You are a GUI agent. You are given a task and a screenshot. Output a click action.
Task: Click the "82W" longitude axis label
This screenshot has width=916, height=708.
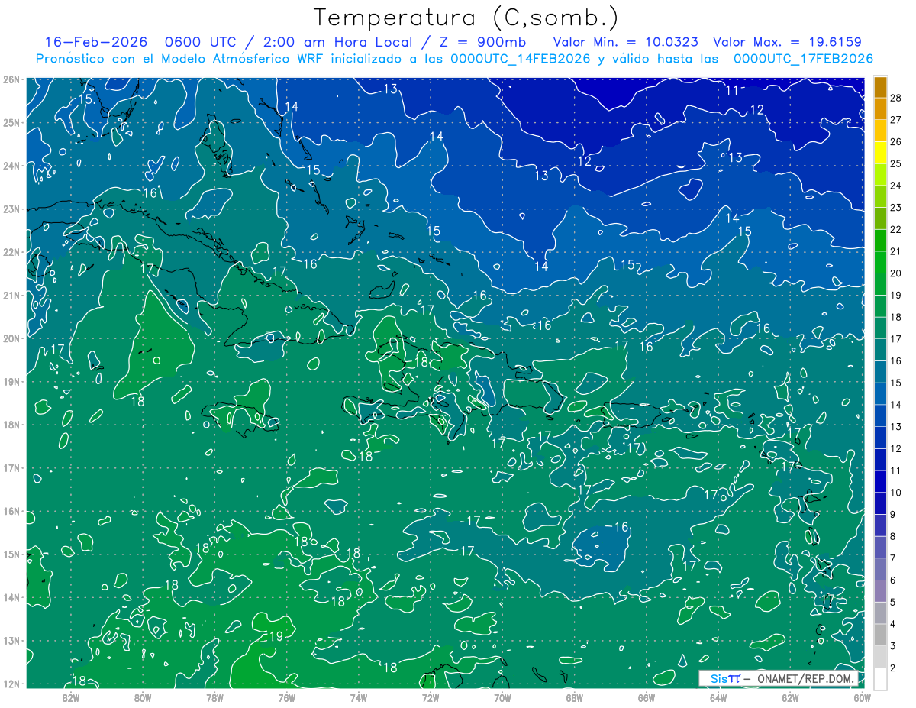[x=71, y=697]
